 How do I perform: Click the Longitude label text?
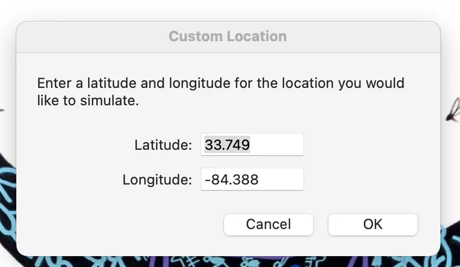click(157, 180)
